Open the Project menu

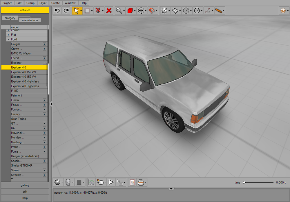tap(7, 3)
